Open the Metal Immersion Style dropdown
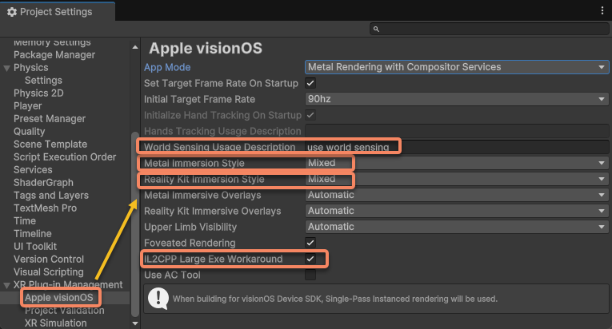The image size is (612, 329). [457, 163]
